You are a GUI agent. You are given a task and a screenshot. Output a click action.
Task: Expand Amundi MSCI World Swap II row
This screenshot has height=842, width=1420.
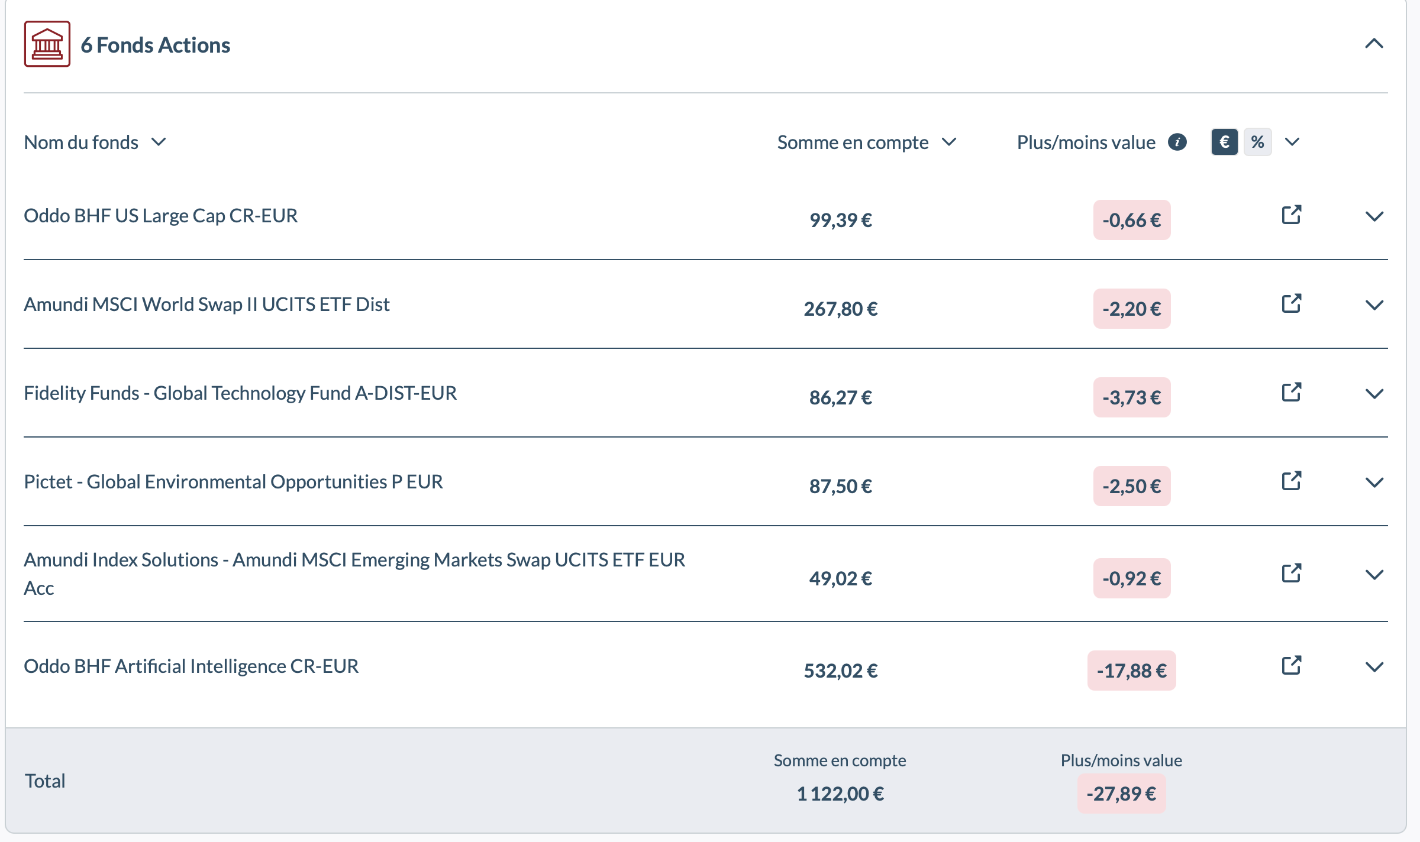[x=1374, y=305]
